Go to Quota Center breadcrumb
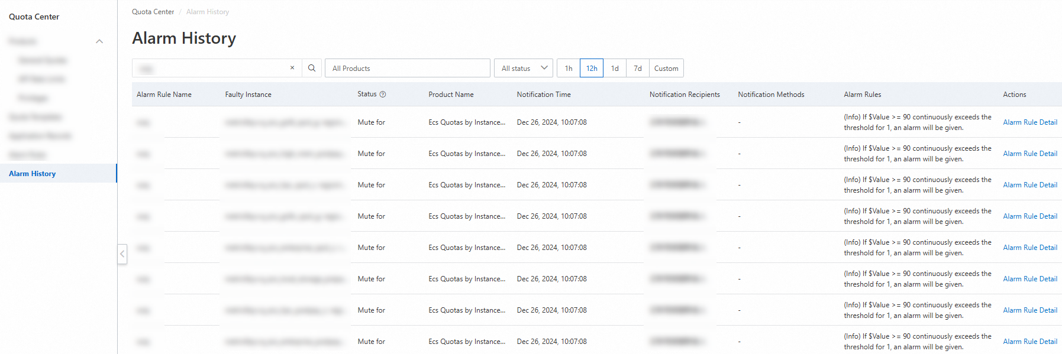1062x354 pixels. (153, 12)
